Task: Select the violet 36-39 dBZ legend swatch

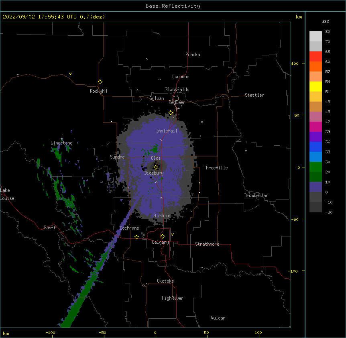Action: tap(315, 137)
